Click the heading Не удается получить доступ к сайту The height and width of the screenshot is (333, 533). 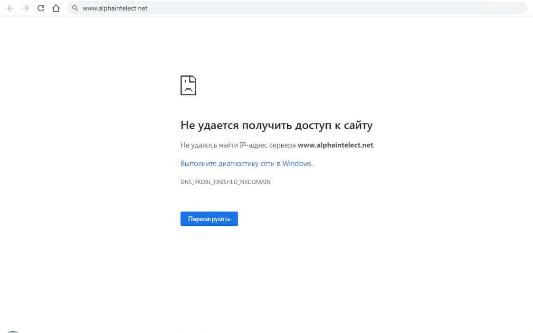(x=276, y=125)
